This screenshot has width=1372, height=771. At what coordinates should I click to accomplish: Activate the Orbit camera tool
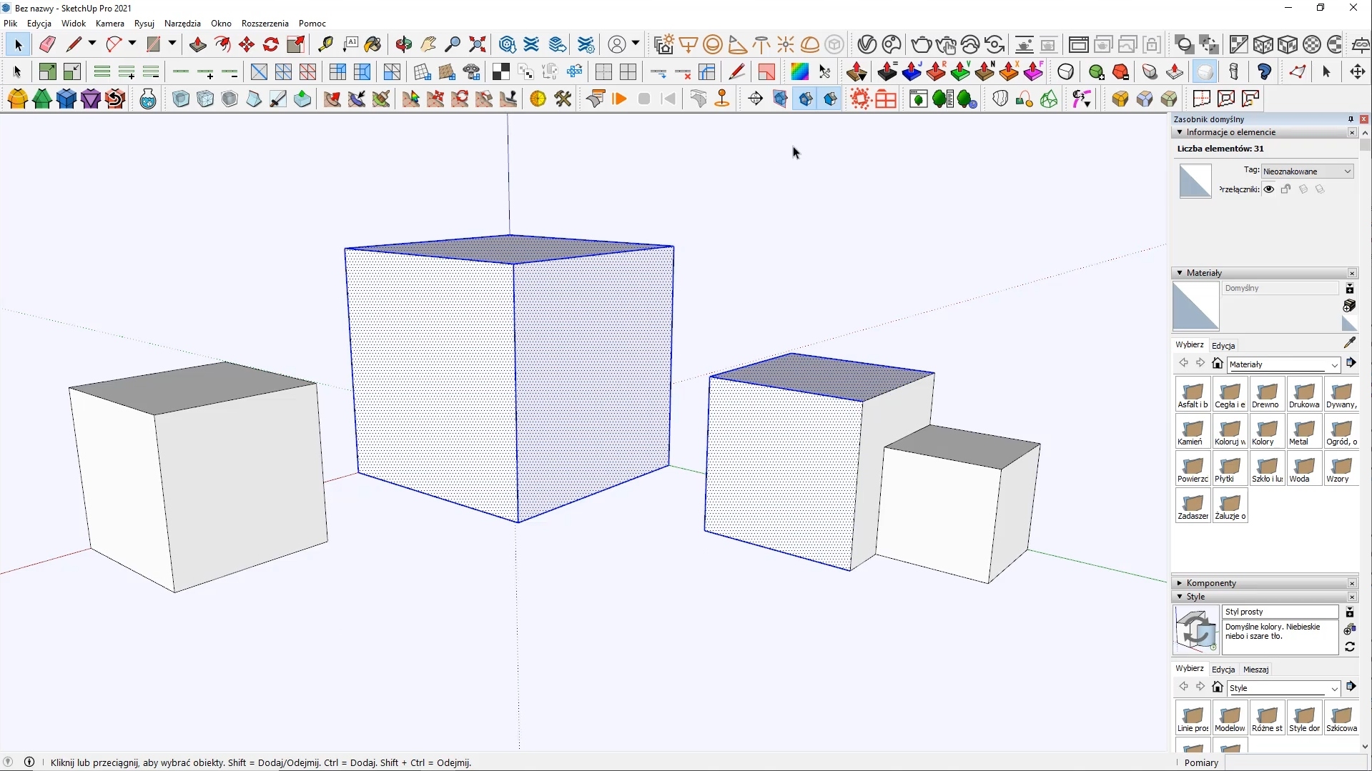403,44
